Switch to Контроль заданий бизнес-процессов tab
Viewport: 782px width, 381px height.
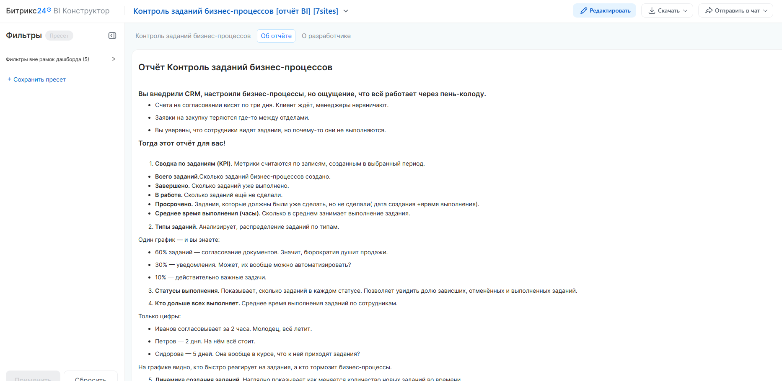click(193, 36)
